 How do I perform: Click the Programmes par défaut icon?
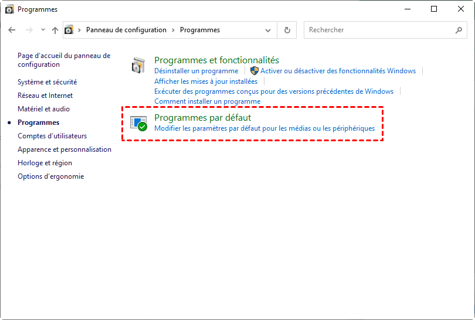point(138,123)
